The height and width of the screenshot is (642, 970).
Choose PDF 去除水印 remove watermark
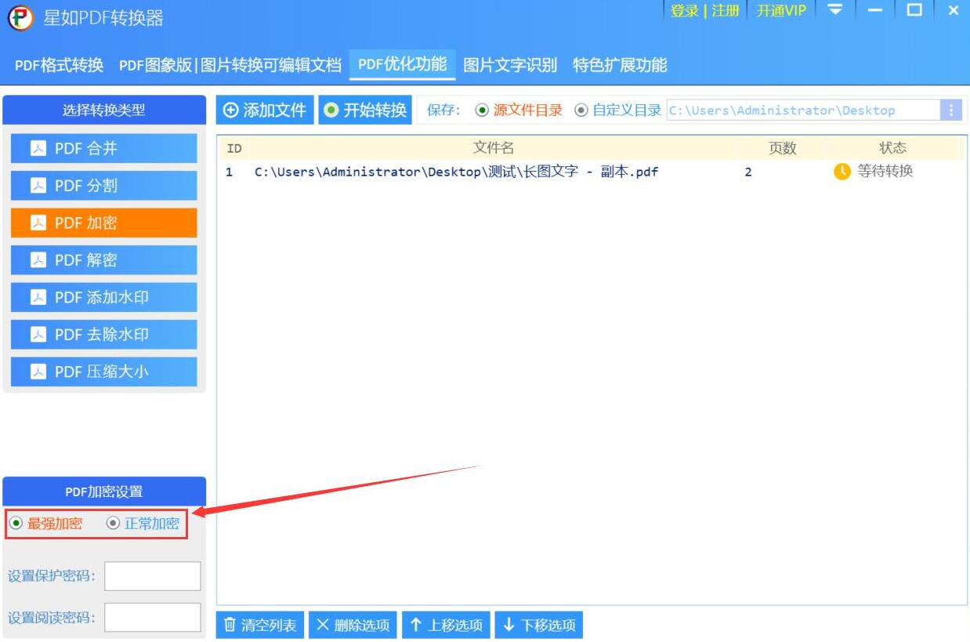[x=103, y=335]
